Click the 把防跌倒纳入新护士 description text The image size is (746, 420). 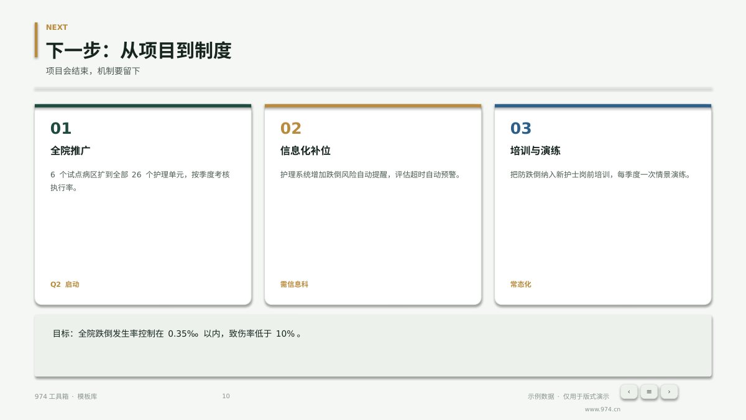[601, 174]
